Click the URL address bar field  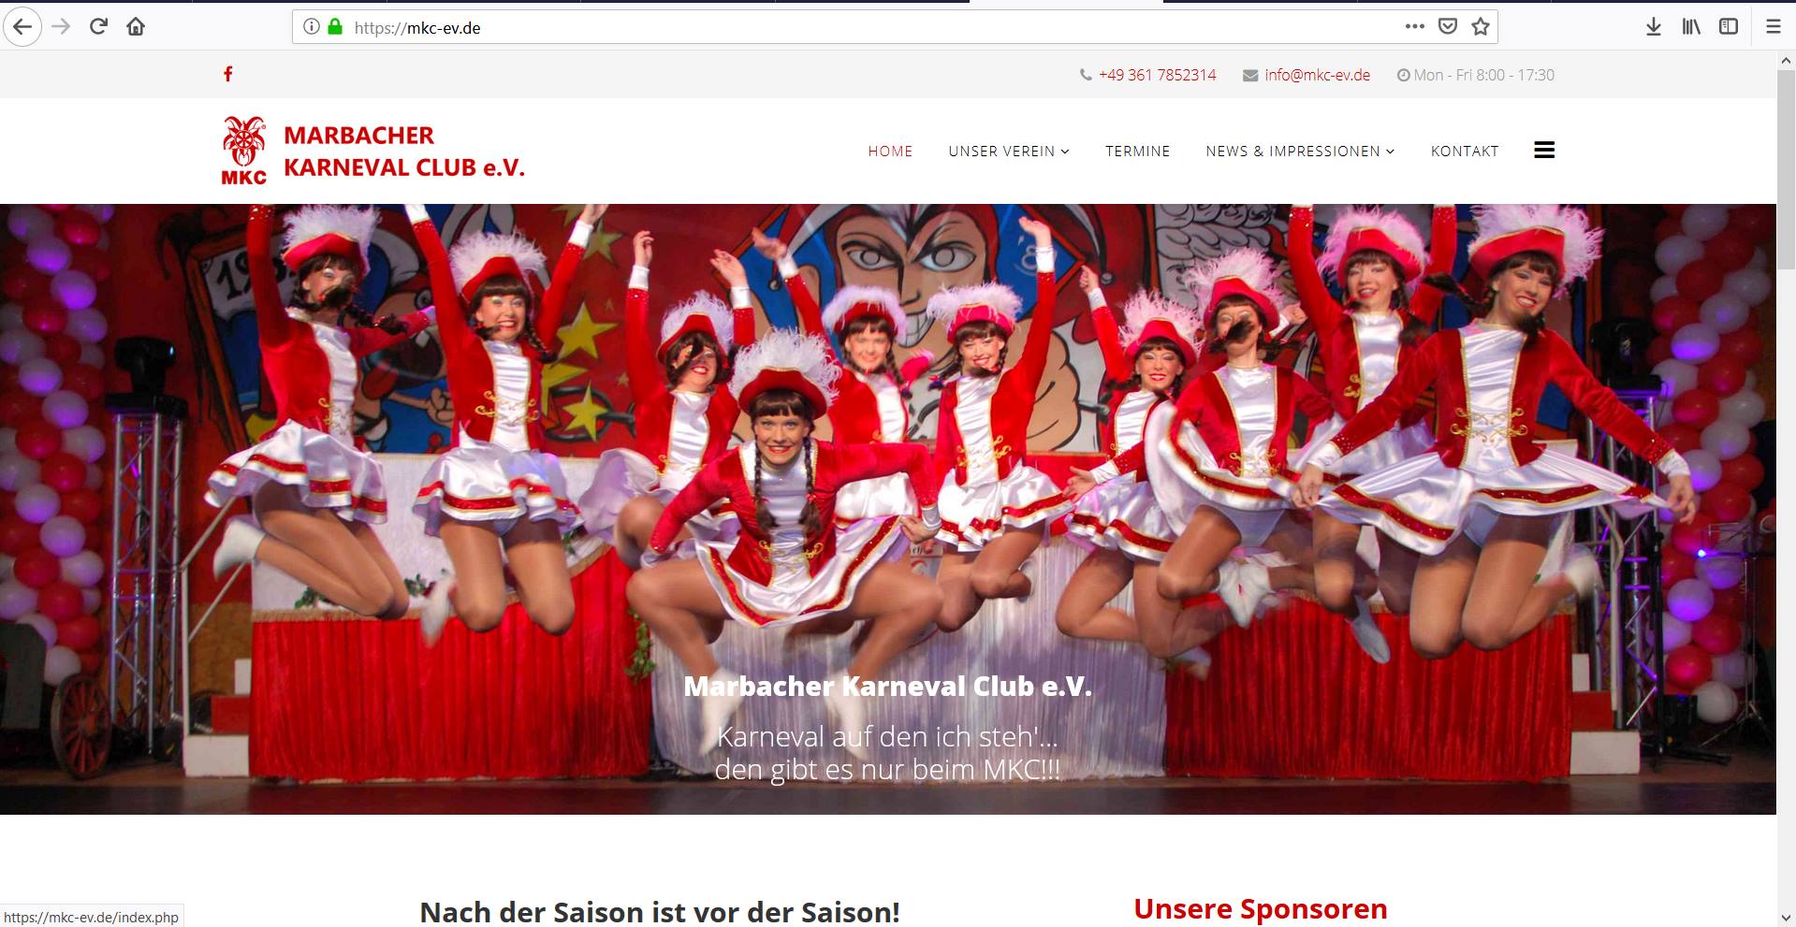(x=842, y=27)
